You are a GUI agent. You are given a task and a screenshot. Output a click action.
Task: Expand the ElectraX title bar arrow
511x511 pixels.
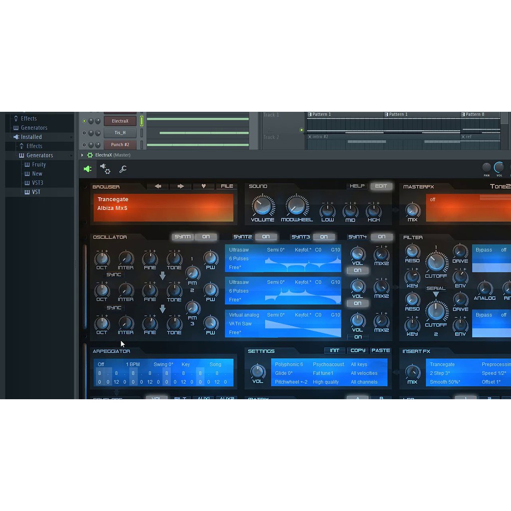[83, 155]
